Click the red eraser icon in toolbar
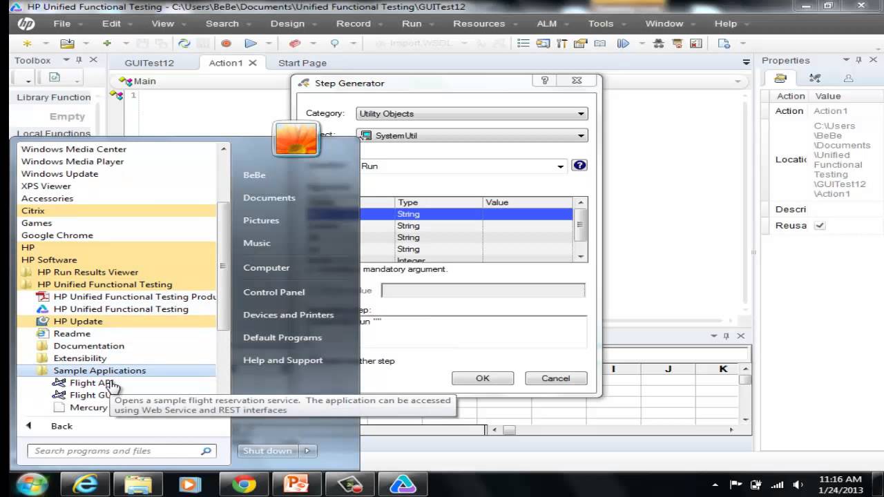 click(x=295, y=43)
